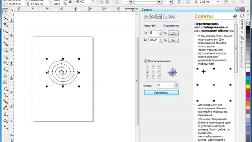
Task: Select the Connector tool
Action: (5, 95)
